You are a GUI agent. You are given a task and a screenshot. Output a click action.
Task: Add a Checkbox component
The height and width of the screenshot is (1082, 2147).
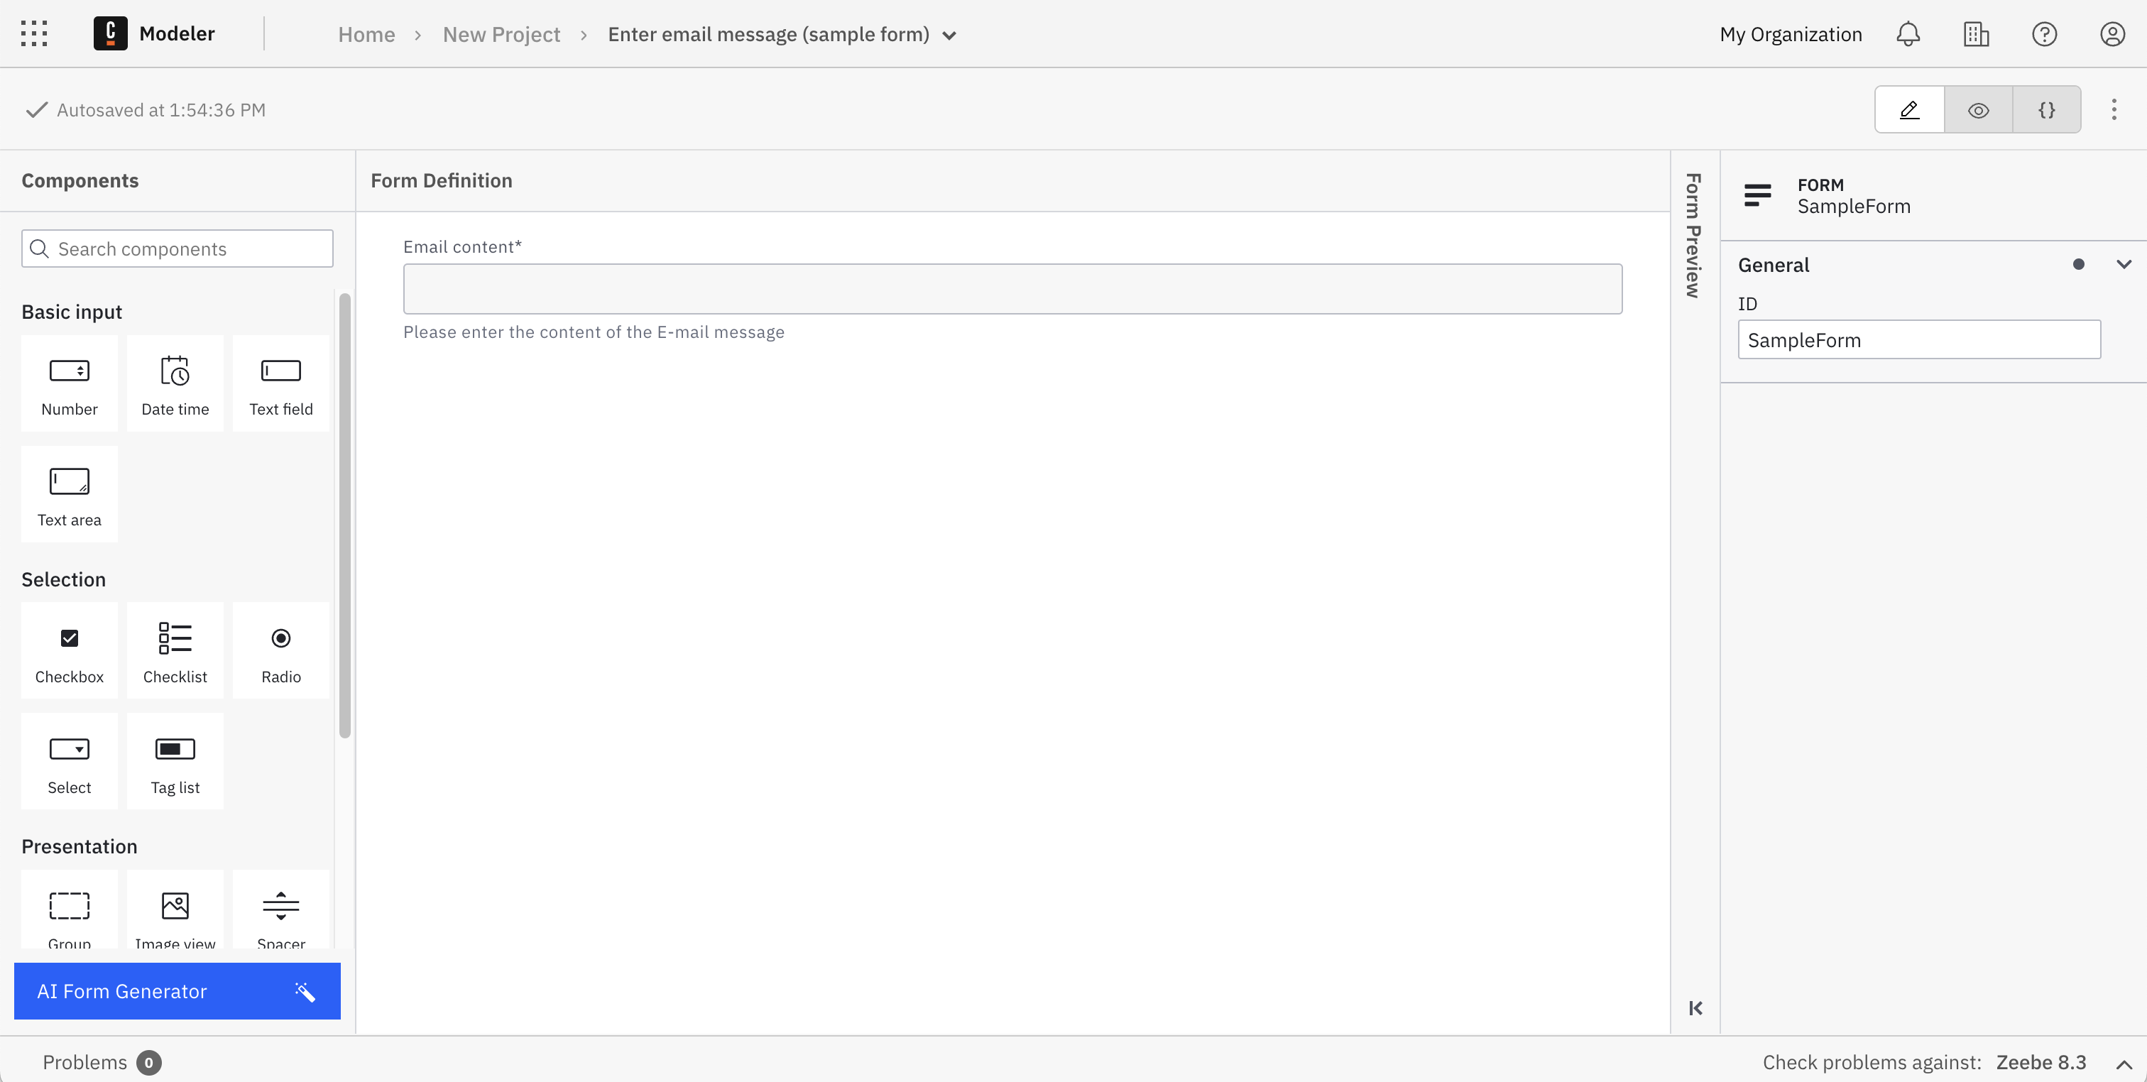[69, 651]
